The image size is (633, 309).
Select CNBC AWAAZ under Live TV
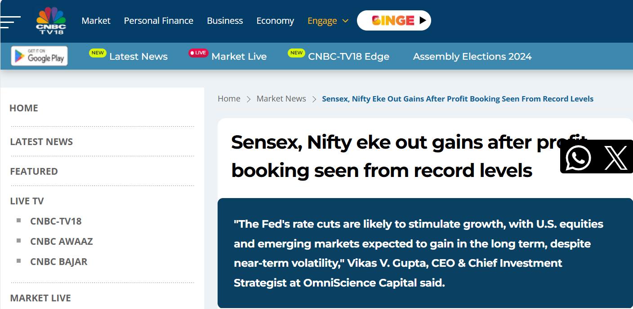62,241
